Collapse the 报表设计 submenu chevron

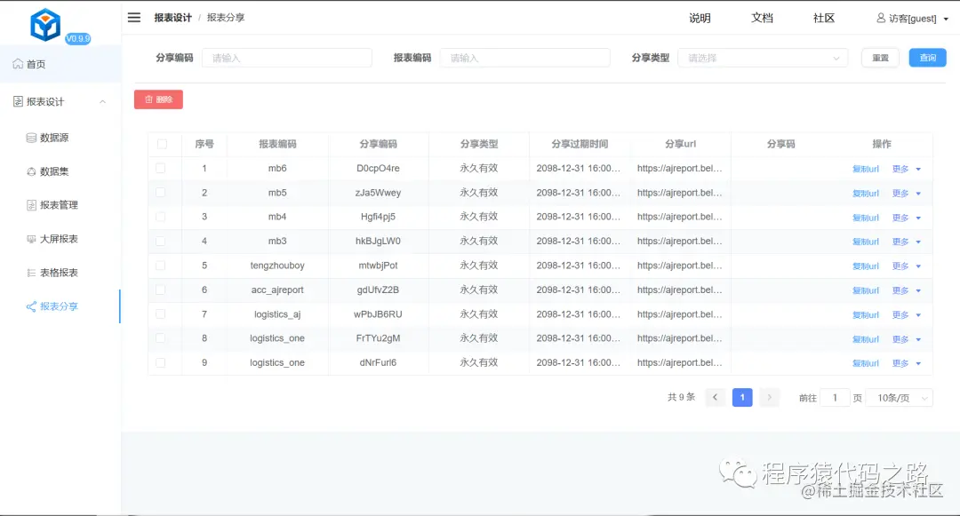[x=103, y=101]
